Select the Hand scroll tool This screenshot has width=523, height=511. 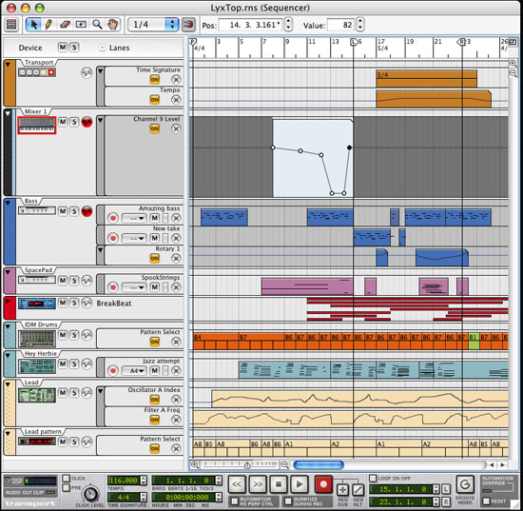click(x=113, y=25)
